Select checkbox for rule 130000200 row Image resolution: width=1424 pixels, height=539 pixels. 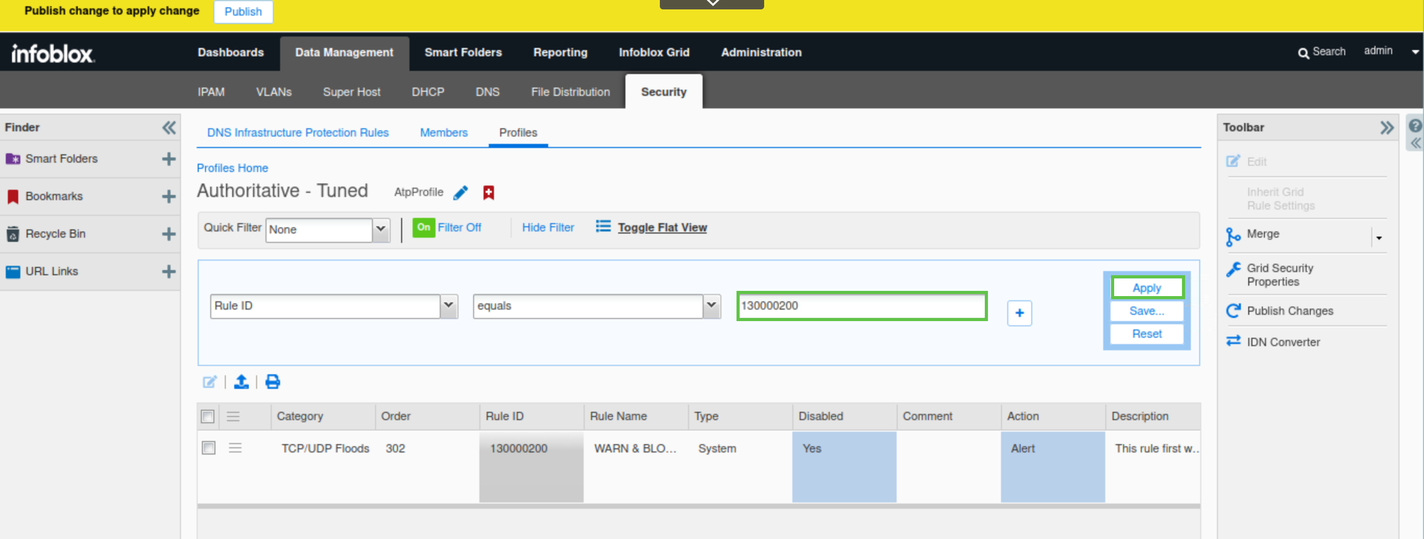coord(209,448)
